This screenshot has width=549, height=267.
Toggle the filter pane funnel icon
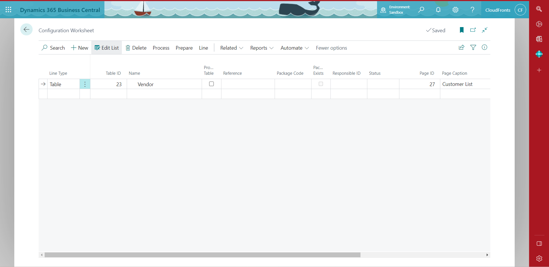tap(473, 47)
